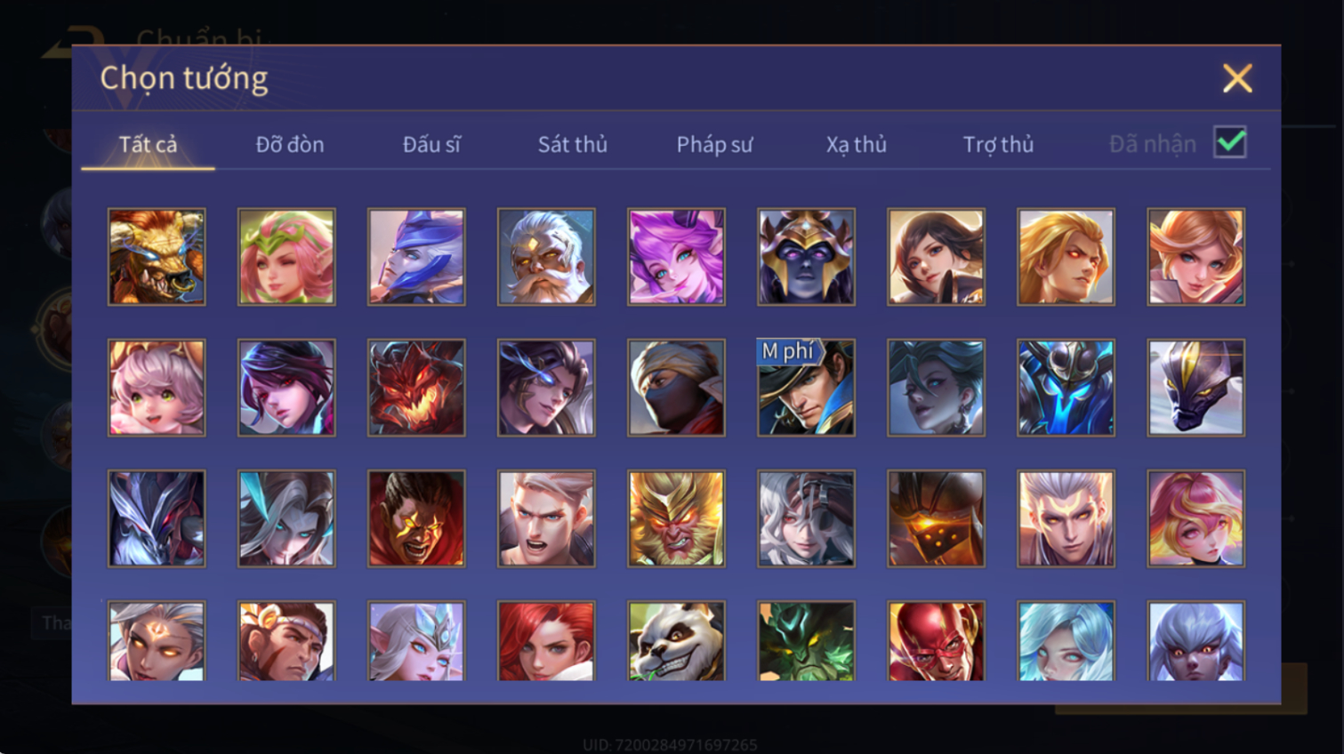Pick the green tree monster hero
1344x754 pixels.
click(x=806, y=641)
